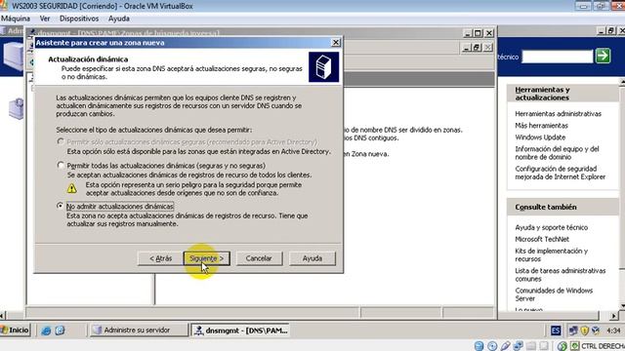Click the scroll down arrow of the right panel
The width and height of the screenshot is (625, 351).
click(x=622, y=305)
